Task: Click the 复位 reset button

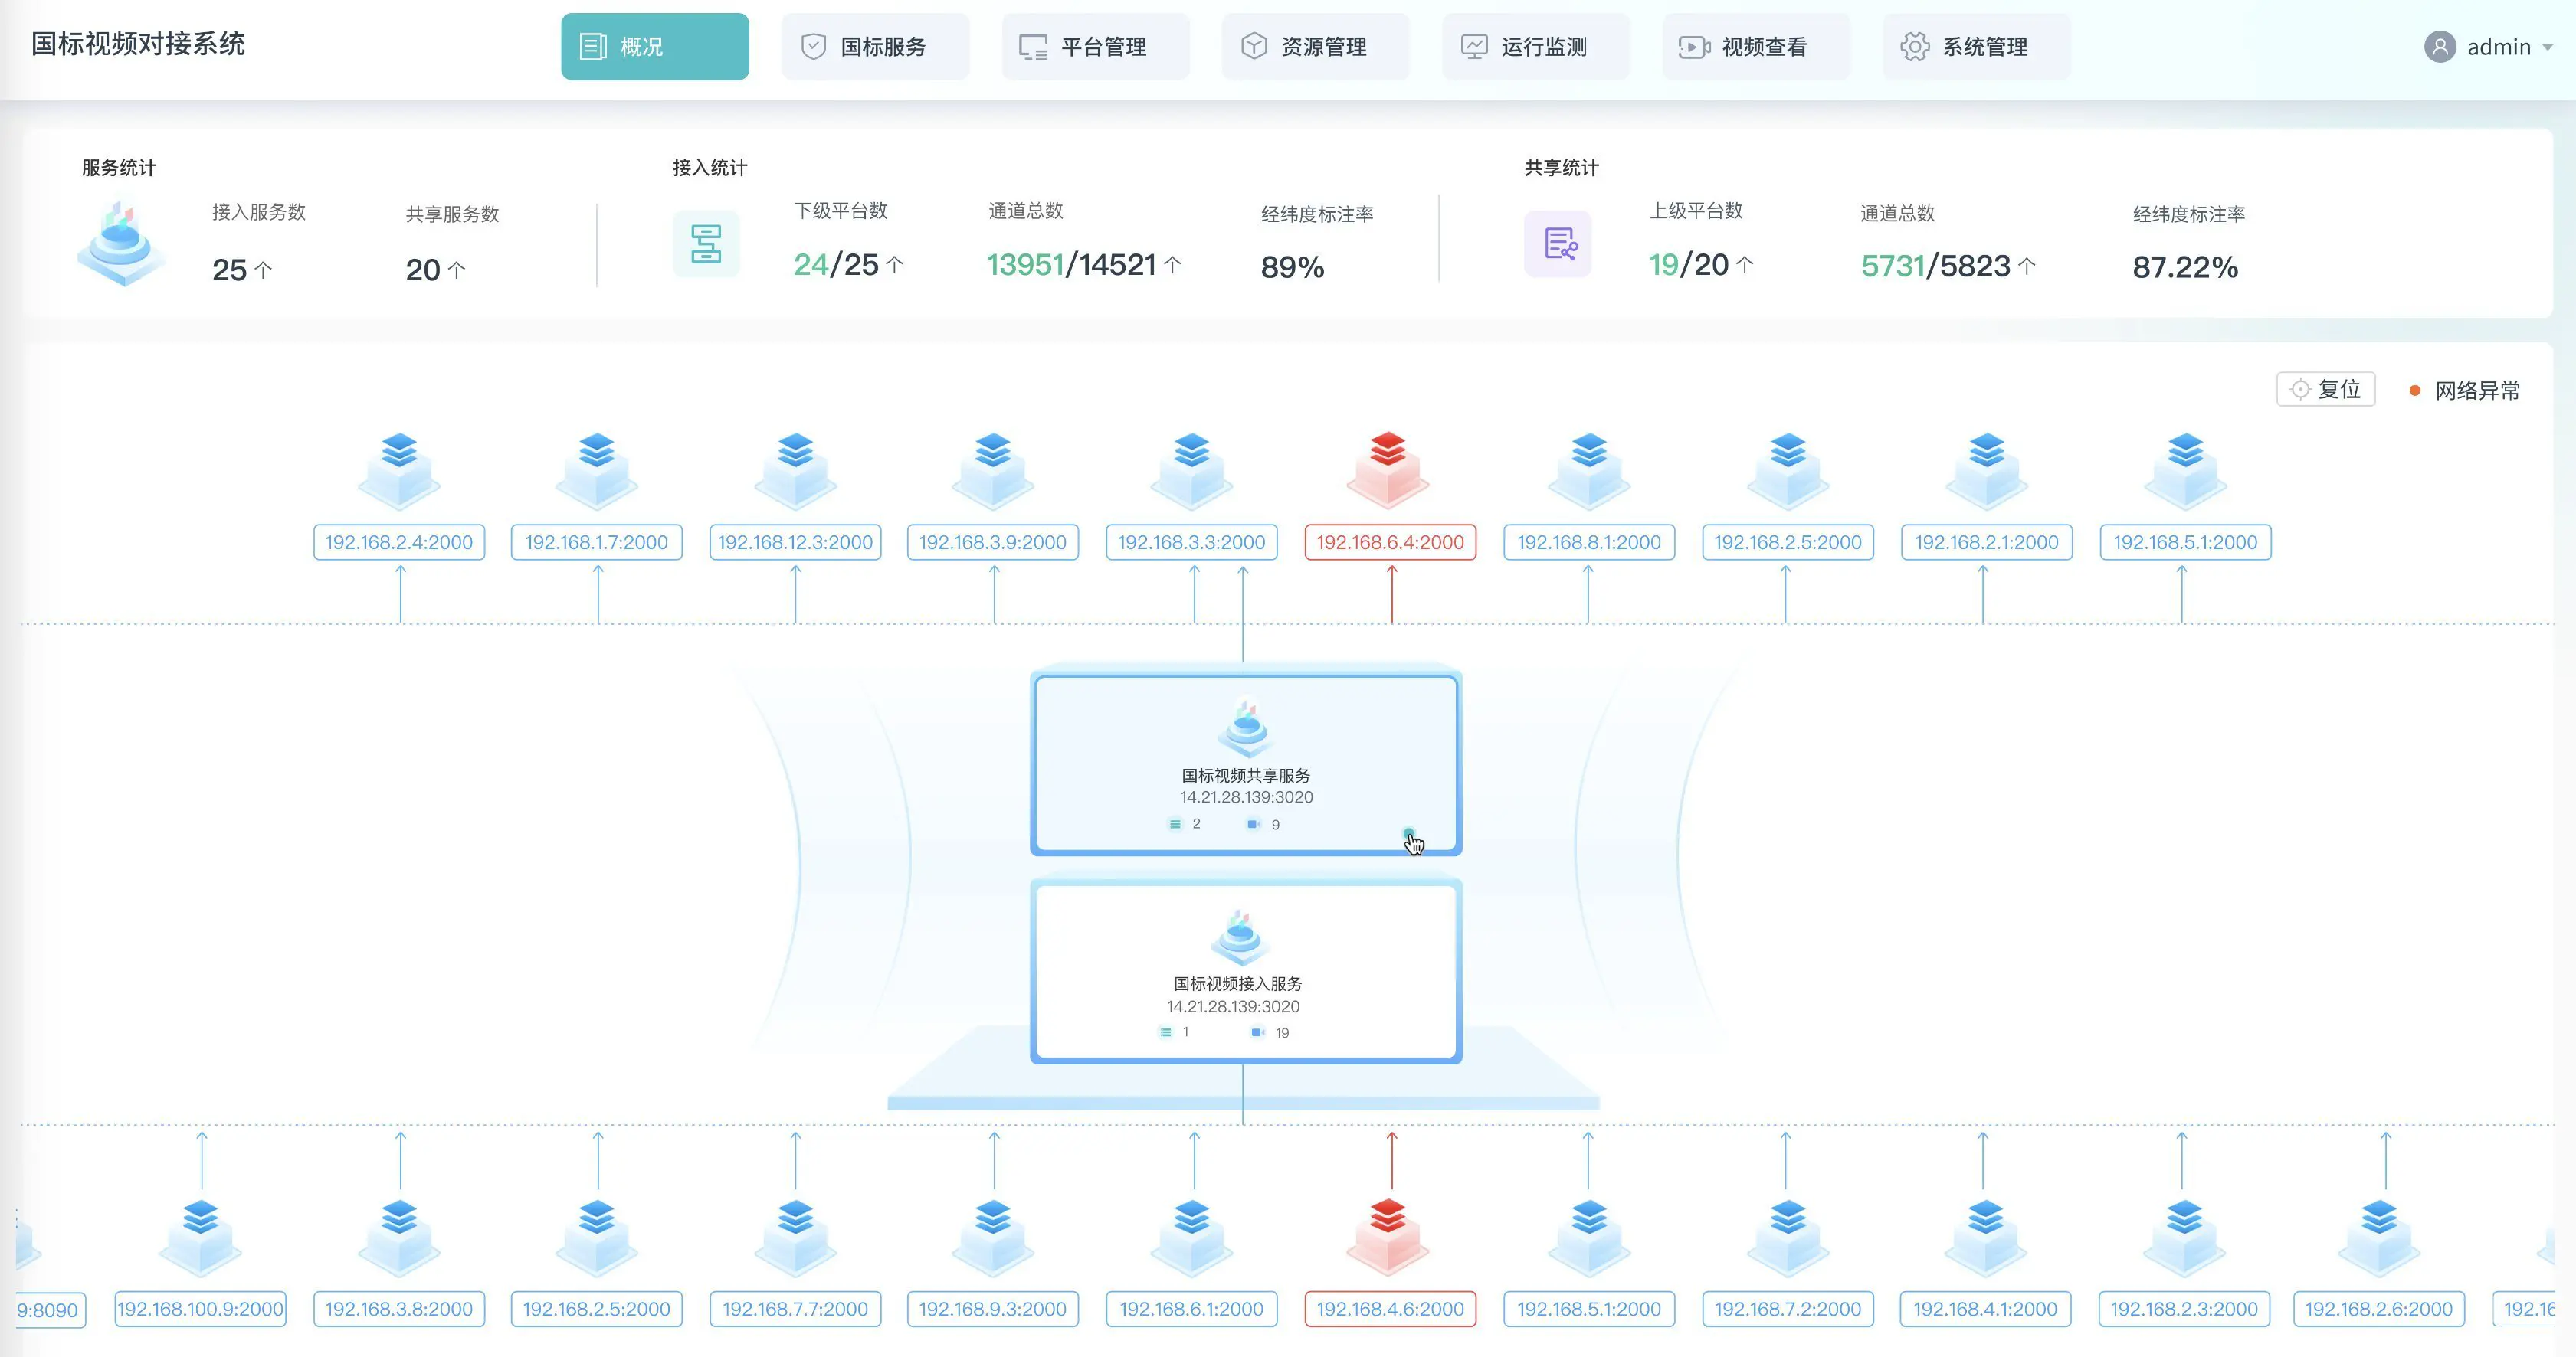Action: tap(2325, 389)
